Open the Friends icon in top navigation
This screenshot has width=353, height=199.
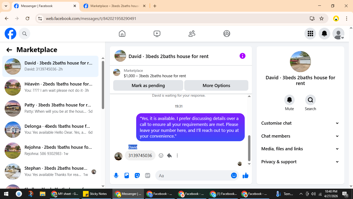pyautogui.click(x=192, y=34)
